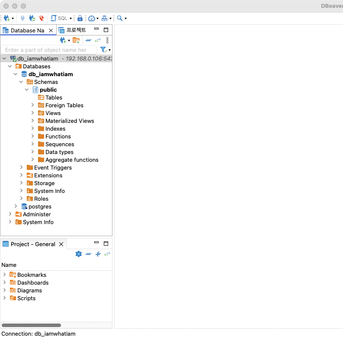Open the SQL editor button
The height and width of the screenshot is (340, 343).
(x=59, y=18)
